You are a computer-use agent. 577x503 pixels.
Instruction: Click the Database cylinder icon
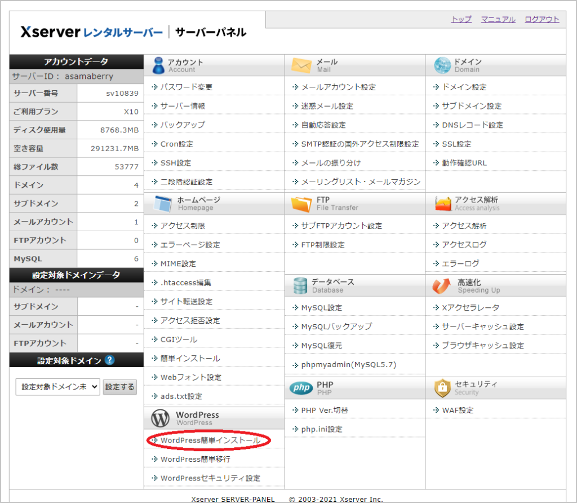pyautogui.click(x=300, y=286)
